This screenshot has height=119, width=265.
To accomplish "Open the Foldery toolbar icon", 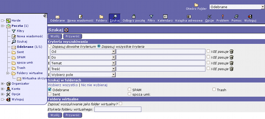I will [101, 16].
